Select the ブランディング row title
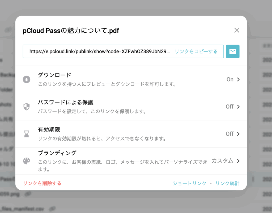272x213 pixels. coord(57,153)
